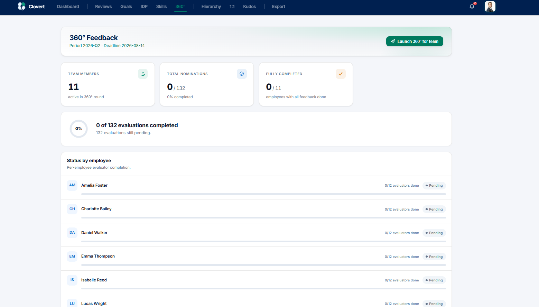Click Isabelle Reed's '0/12 evaluators done' text
Screen dimensions: 539x307
pyautogui.click(x=402, y=280)
